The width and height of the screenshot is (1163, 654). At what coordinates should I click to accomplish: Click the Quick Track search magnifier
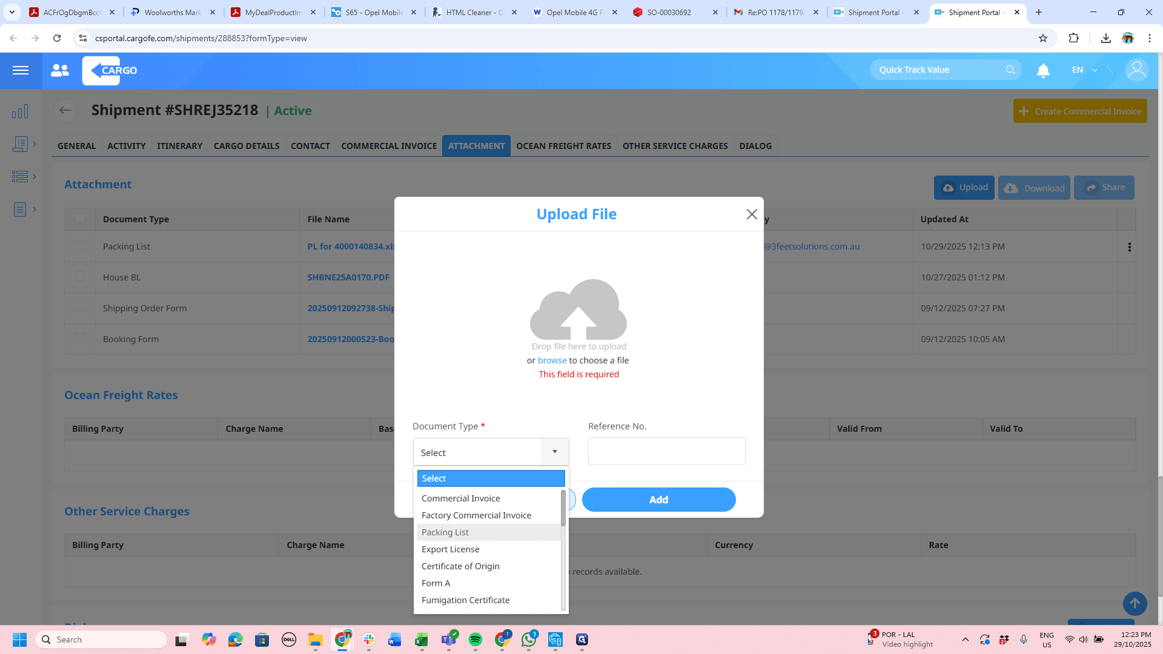(x=1010, y=70)
